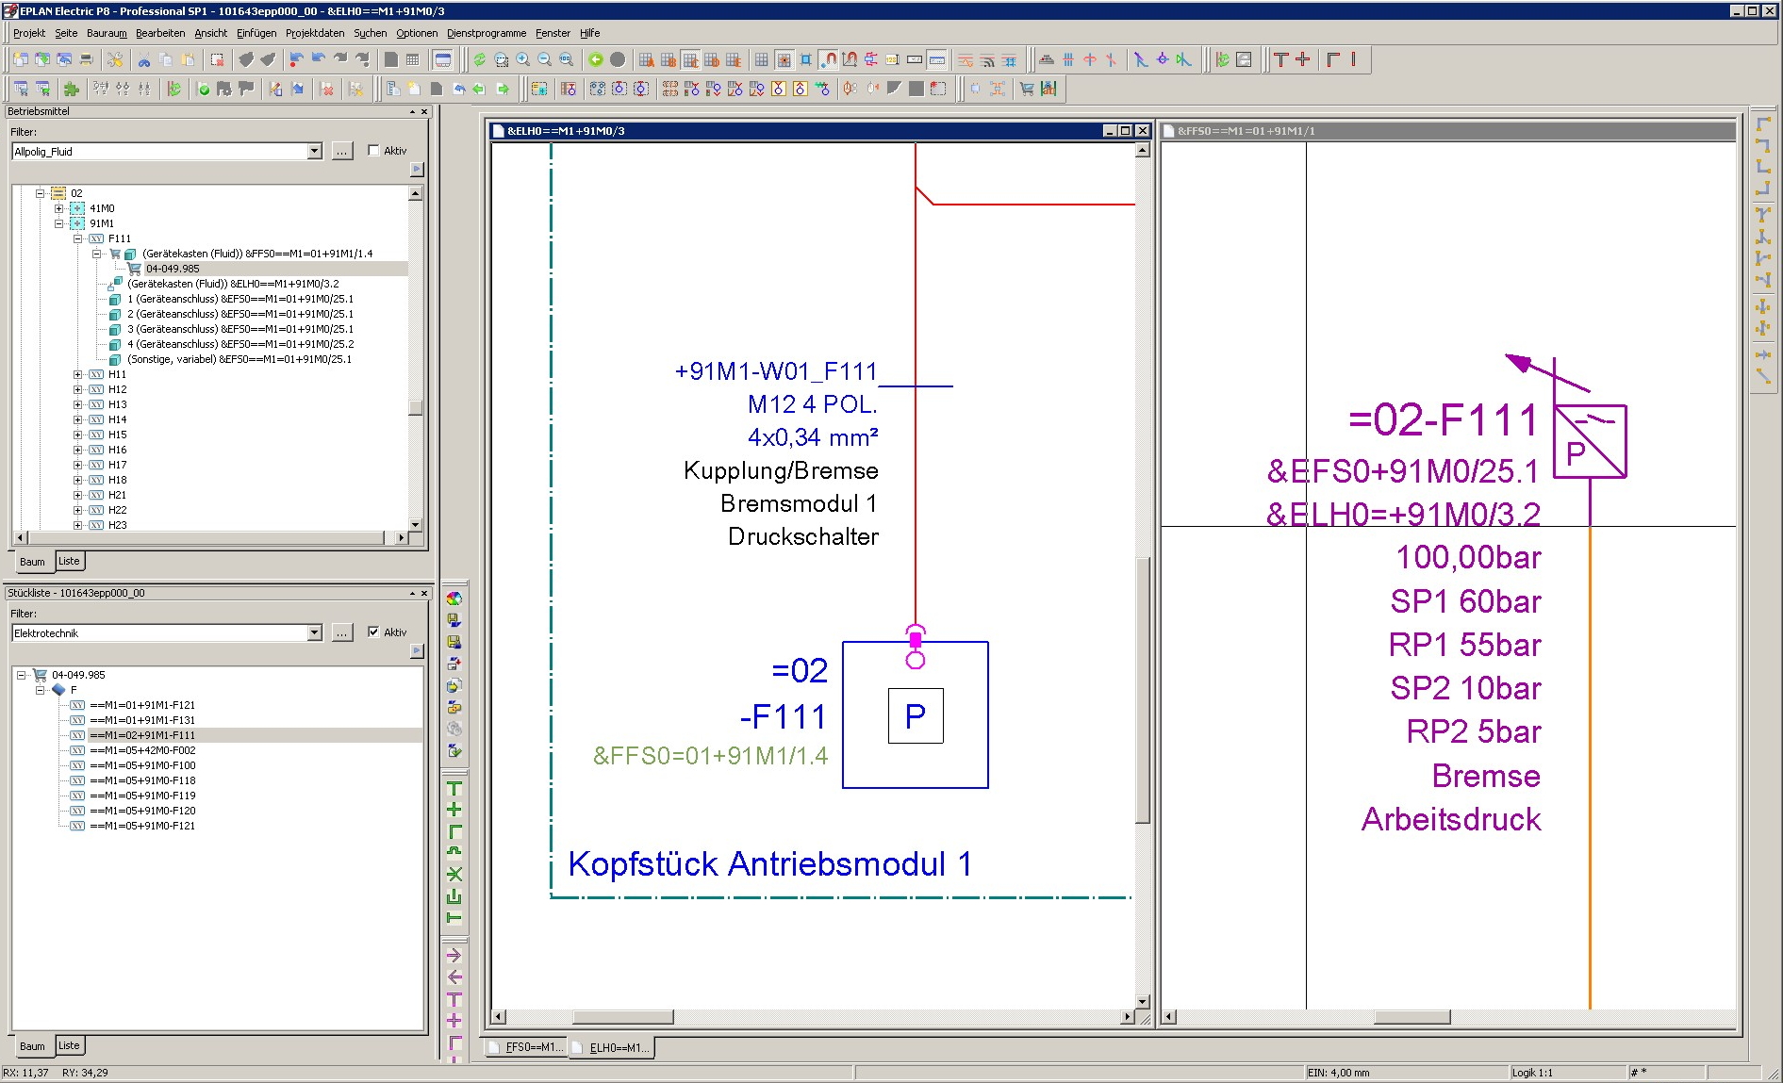Viewport: 1783px width, 1083px height.
Task: Open the Allpolig_Fluid filter dropdown
Action: pyautogui.click(x=314, y=151)
